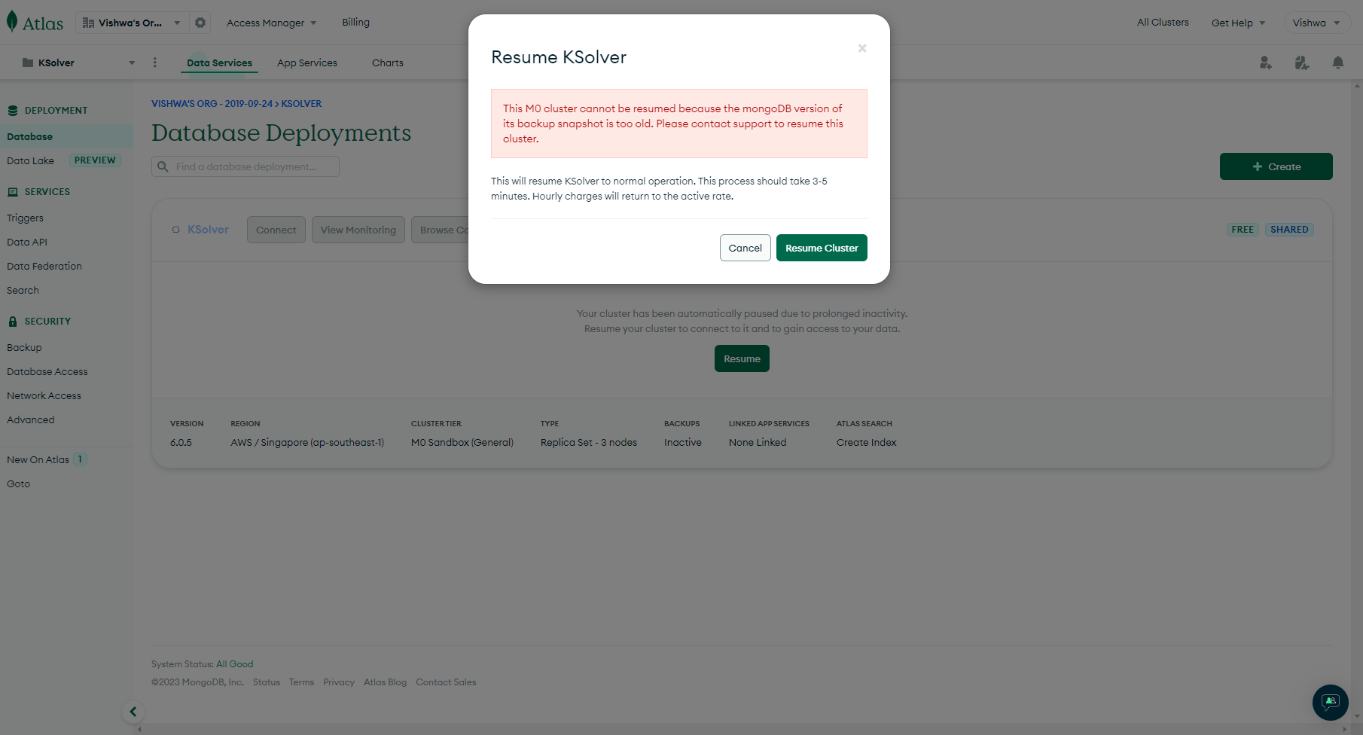The width and height of the screenshot is (1363, 735).
Task: Close the Resume KSolver dialog
Action: [862, 48]
